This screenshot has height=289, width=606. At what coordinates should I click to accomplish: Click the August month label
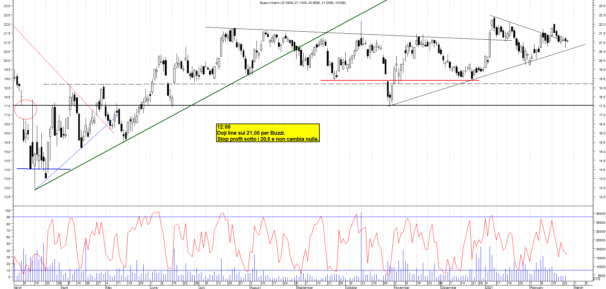point(256,287)
